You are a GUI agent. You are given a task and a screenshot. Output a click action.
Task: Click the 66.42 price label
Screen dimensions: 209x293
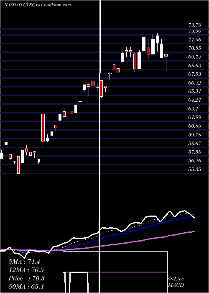[x=195, y=83]
